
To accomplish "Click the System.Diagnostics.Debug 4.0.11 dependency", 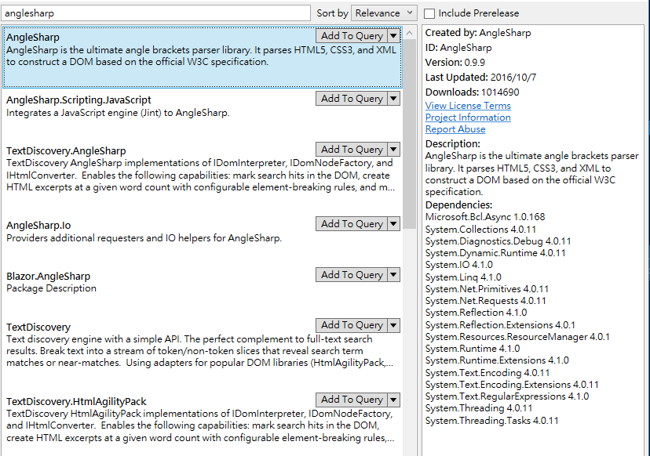I will tap(498, 241).
